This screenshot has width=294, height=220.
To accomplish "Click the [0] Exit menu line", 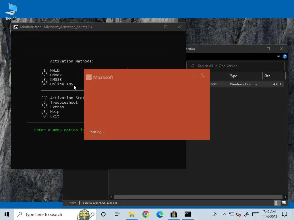I will pyautogui.click(x=50, y=116).
